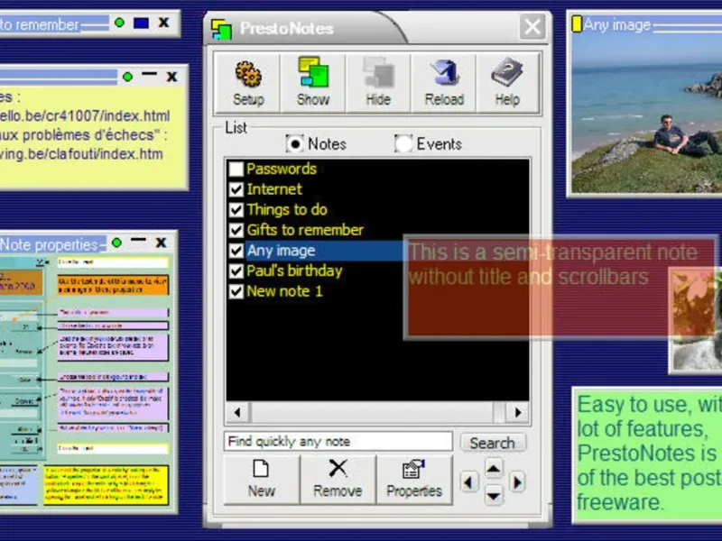Click the PrestoNotes title bar logo icon
The image size is (722, 541).
[x=221, y=29]
